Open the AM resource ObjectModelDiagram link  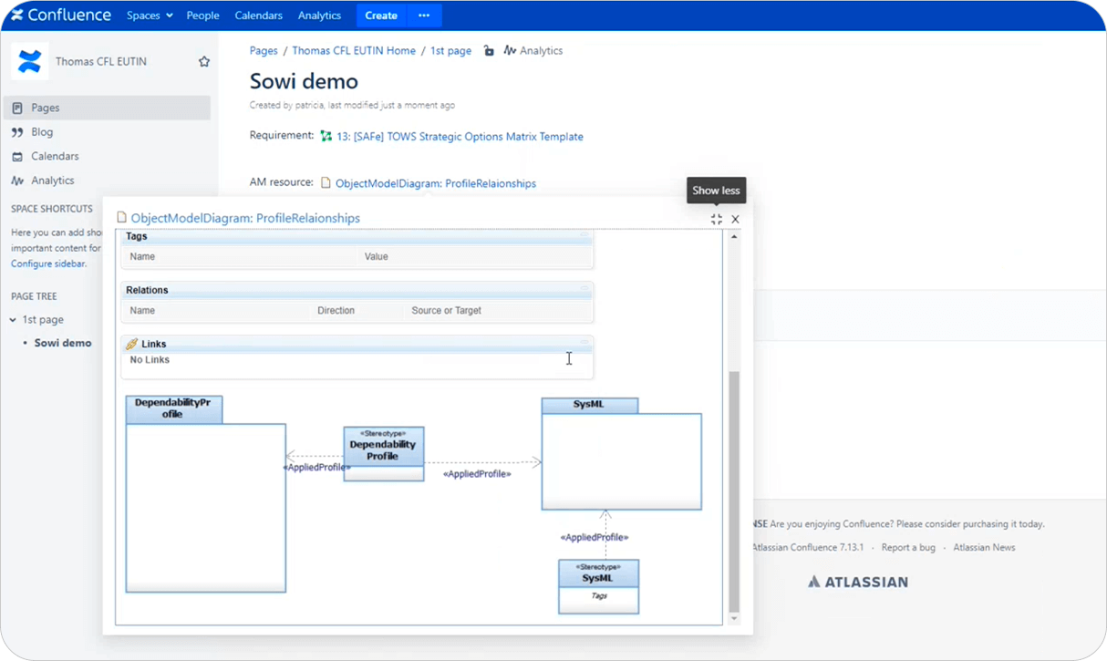[436, 183]
